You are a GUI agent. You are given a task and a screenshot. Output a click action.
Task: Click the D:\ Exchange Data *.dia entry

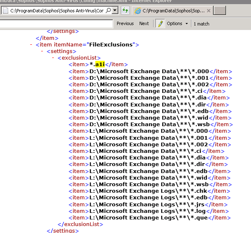coord(149,98)
